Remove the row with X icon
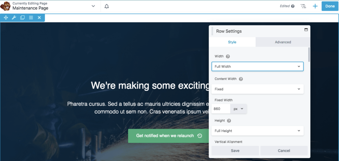The height and width of the screenshot is (161, 339). tap(39, 17)
